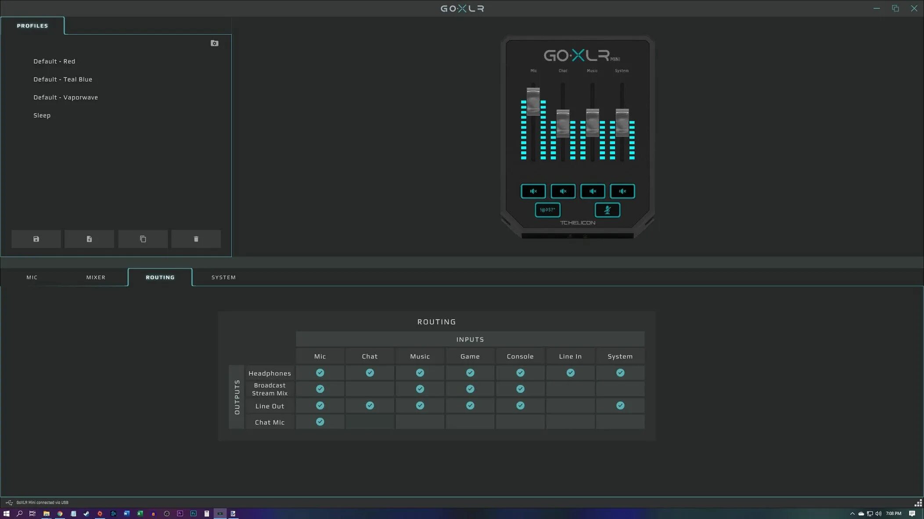924x519 pixels.
Task: Mute the Mic channel fader
Action: 533,191
